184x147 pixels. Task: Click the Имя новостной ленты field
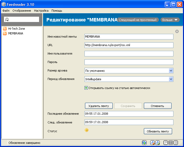(129, 37)
